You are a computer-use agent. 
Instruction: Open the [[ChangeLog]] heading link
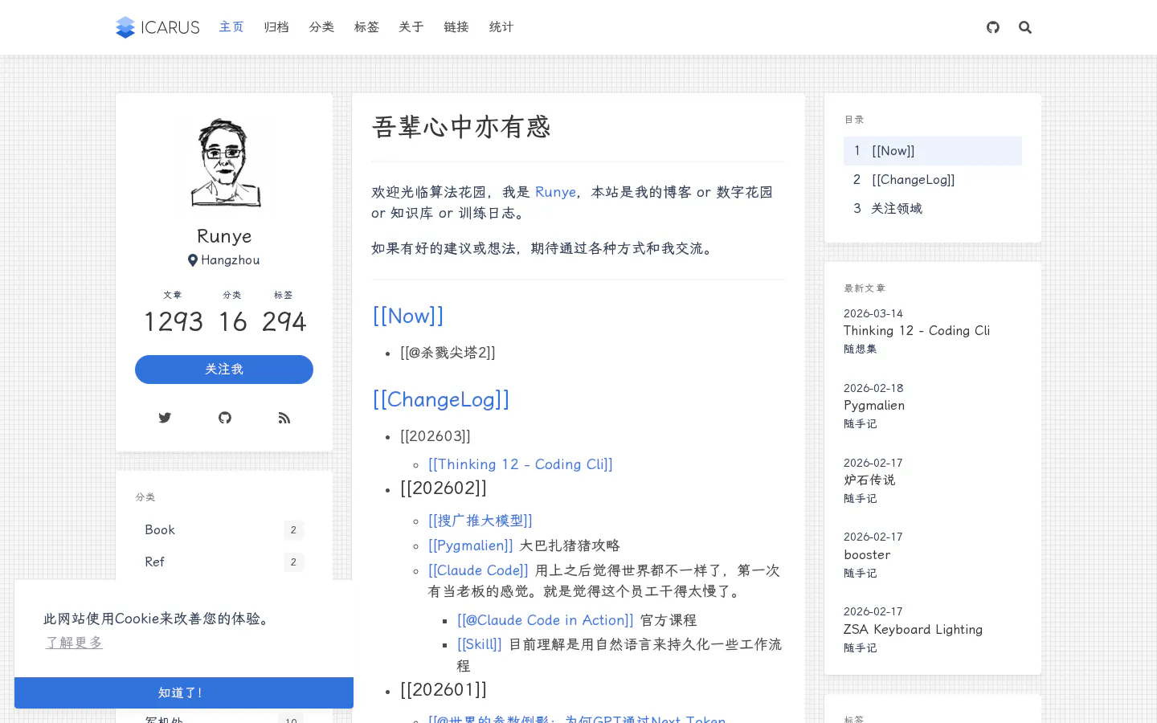coord(441,399)
